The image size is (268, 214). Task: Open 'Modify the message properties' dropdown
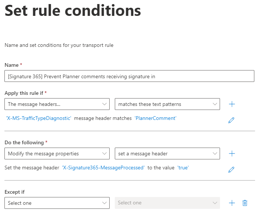coord(57,153)
